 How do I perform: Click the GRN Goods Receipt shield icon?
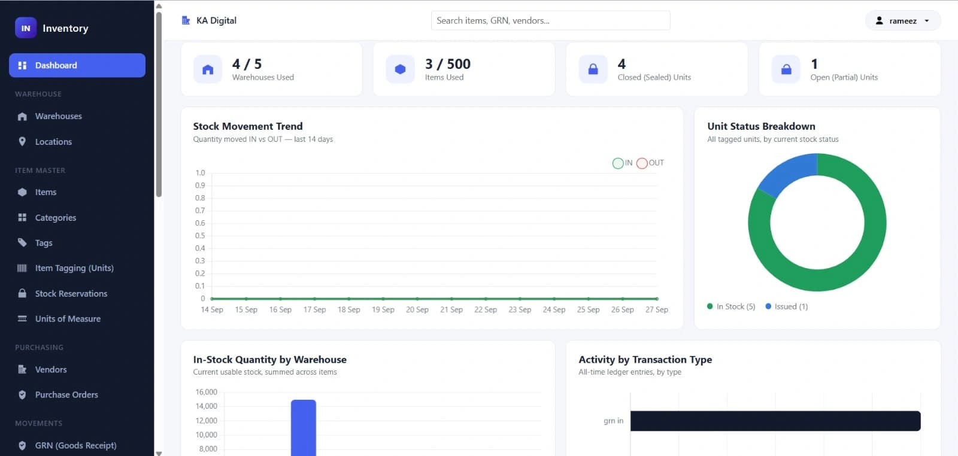pos(22,446)
